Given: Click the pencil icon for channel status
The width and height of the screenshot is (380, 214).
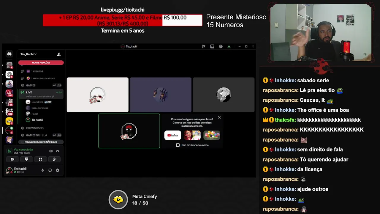Looking at the screenshot, I should coord(53,97).
